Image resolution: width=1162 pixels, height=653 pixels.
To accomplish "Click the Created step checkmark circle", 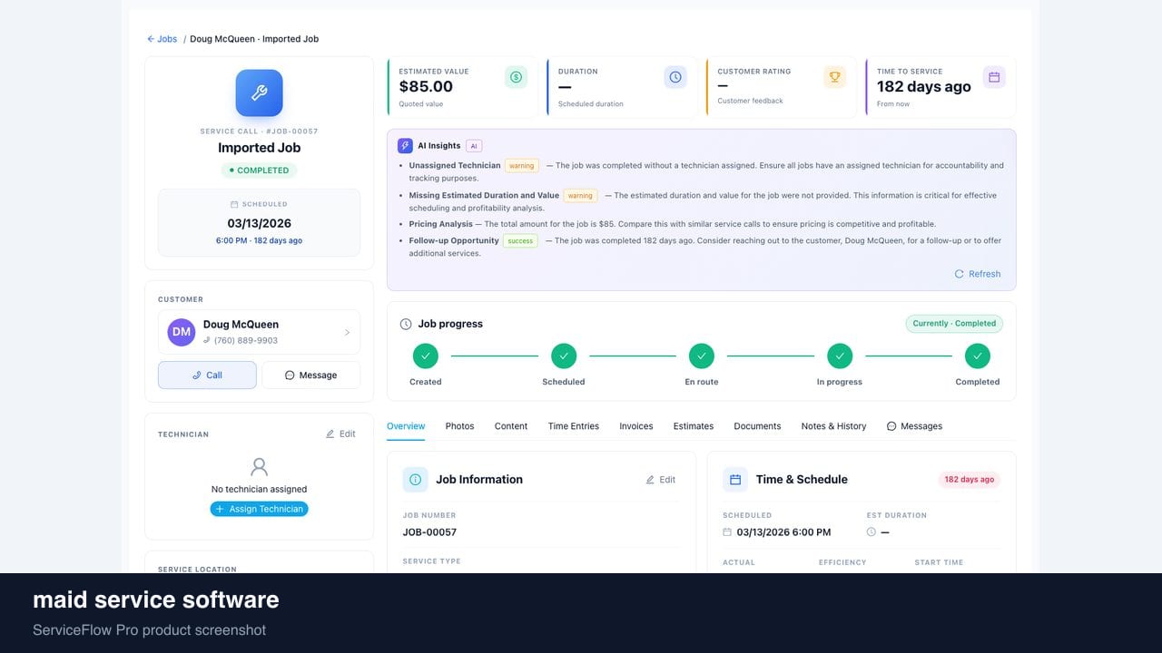I will tap(425, 356).
